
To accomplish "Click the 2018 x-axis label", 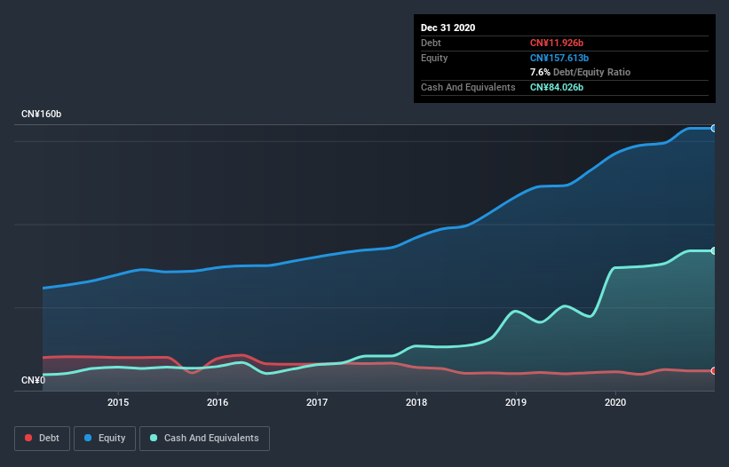I will coord(416,402).
